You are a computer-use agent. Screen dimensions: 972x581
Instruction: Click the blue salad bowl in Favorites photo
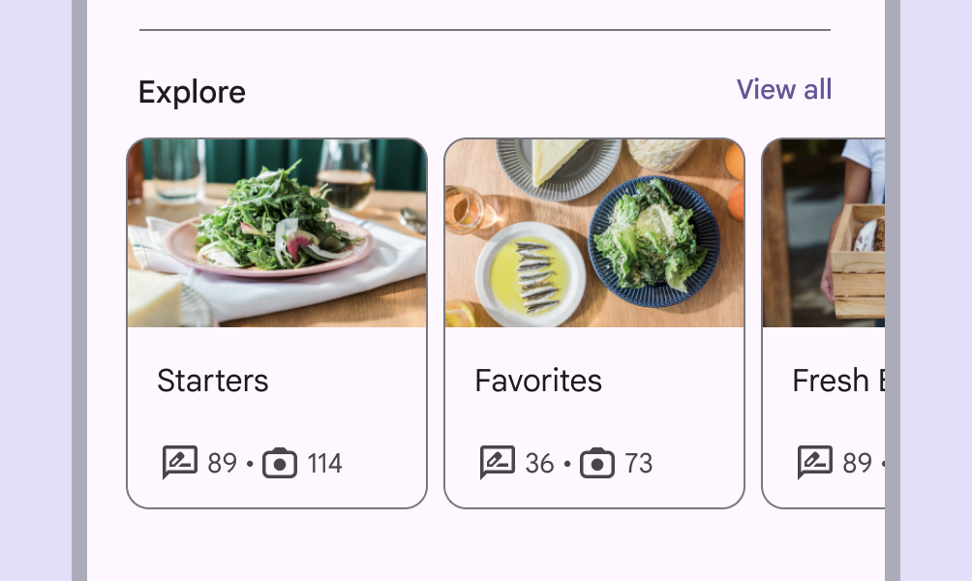click(x=653, y=239)
